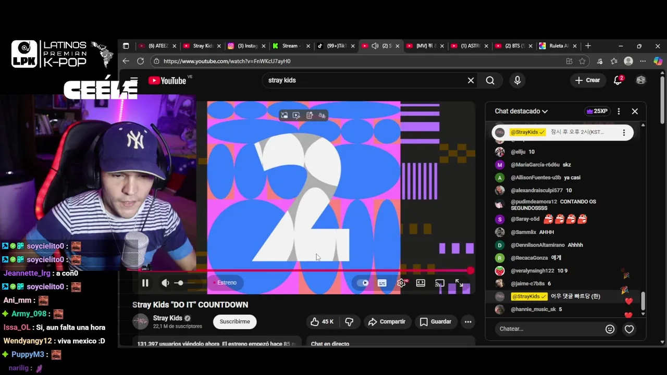
Task: Switch to the Instagram browser tab
Action: (247, 46)
